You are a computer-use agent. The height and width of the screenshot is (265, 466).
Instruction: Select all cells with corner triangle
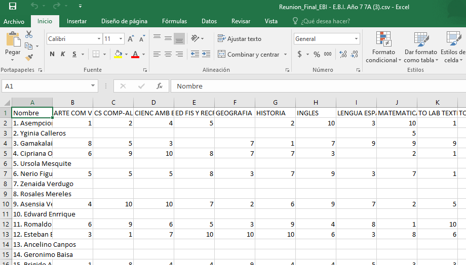(x=6, y=103)
